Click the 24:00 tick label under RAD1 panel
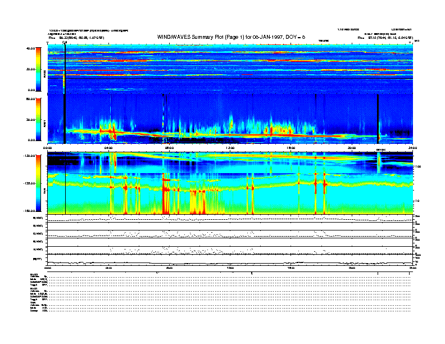Viewport: 445px width, 344px height. click(412, 148)
